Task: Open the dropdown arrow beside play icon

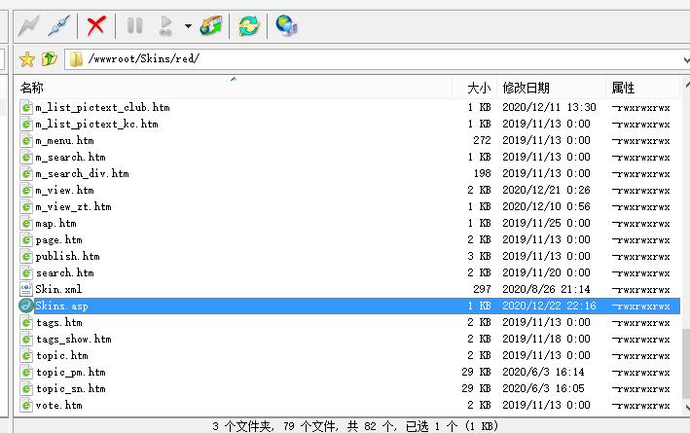Action: click(x=188, y=26)
